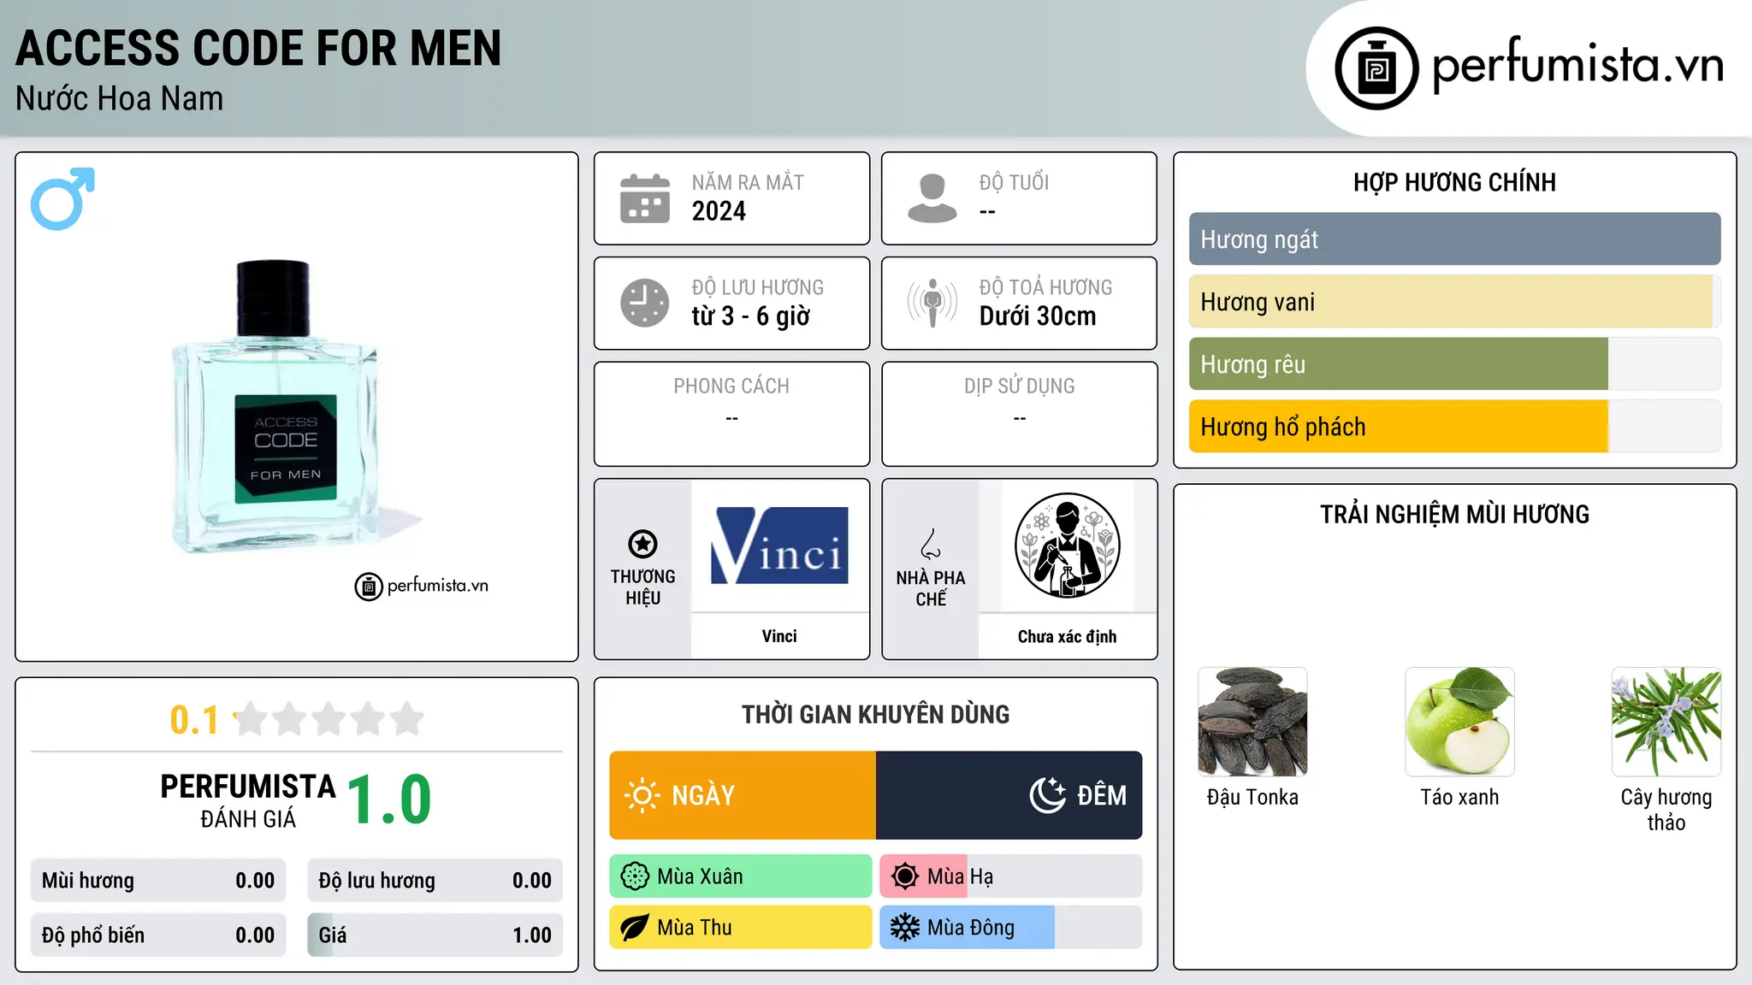Click the flower icon for Mùa Xuân
The image size is (1752, 985).
pos(635,876)
